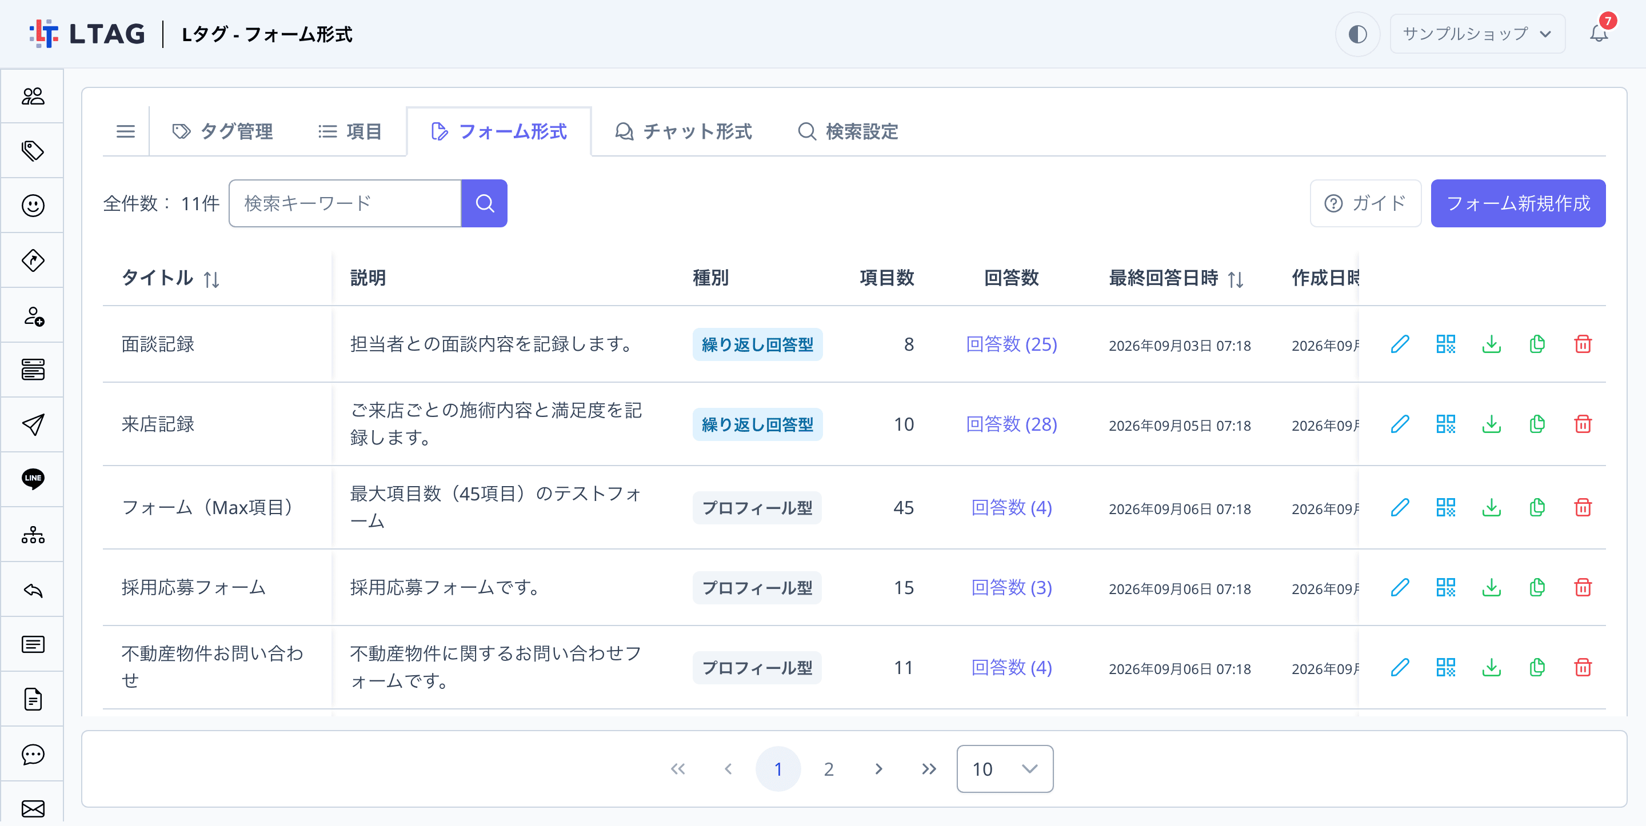
Task: Open the friends list sidebar icon
Action: [x=33, y=96]
